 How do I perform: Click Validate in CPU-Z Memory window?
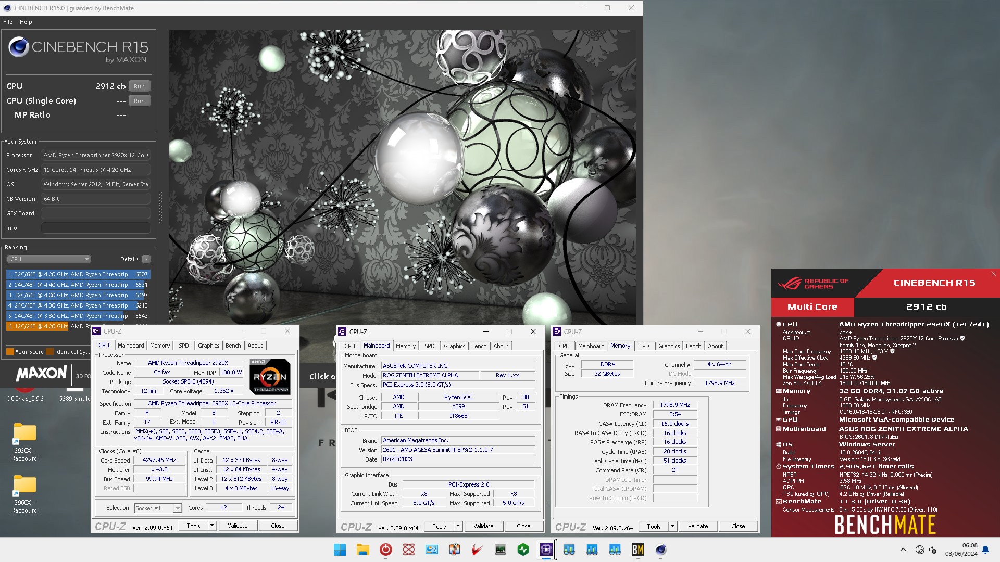pyautogui.click(x=698, y=526)
